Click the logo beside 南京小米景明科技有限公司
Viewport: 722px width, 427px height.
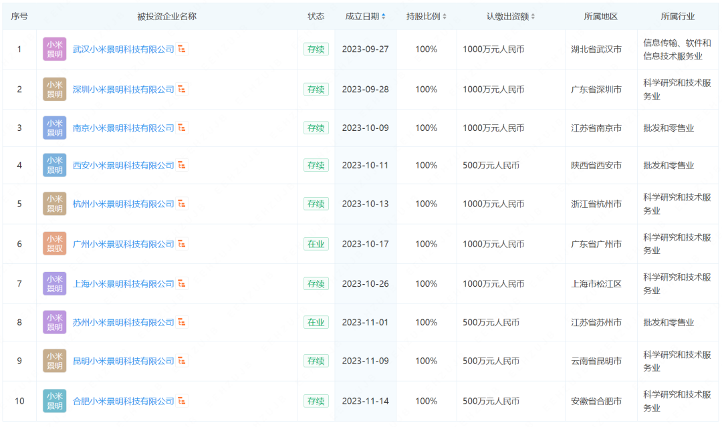(54, 128)
